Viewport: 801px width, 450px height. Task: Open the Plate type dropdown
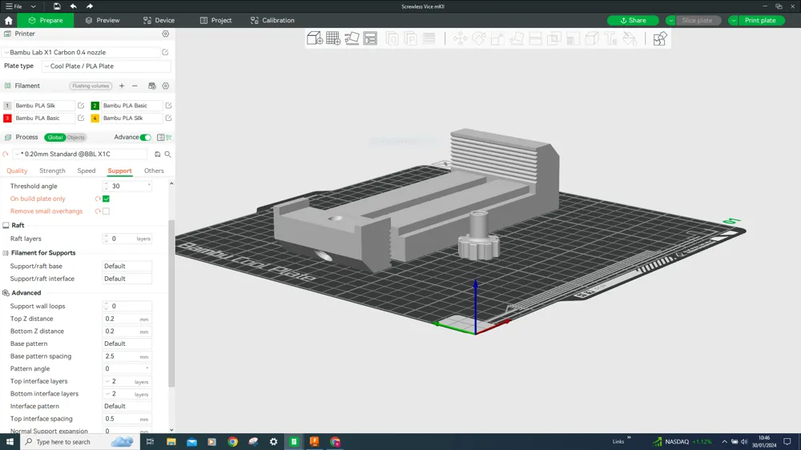[x=106, y=66]
